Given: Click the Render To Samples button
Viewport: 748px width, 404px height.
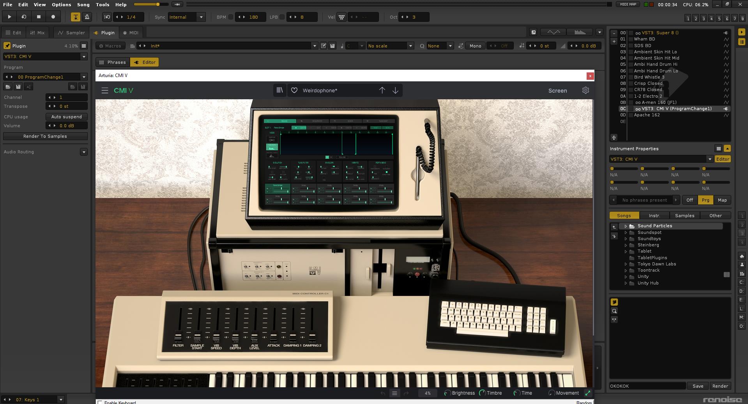Looking at the screenshot, I should (45, 136).
